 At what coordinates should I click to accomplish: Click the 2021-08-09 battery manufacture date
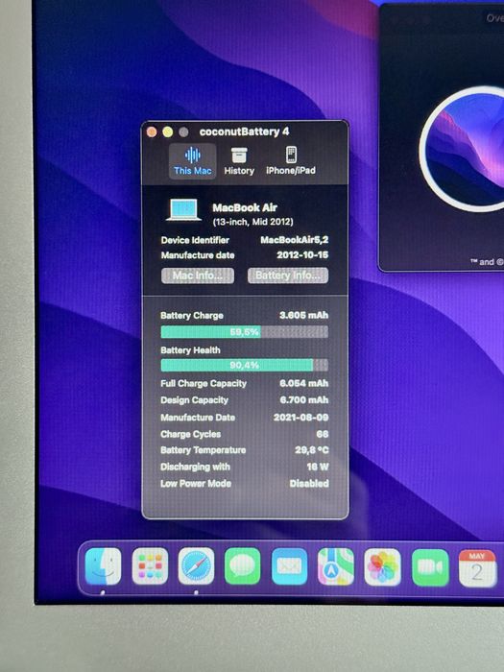point(301,417)
